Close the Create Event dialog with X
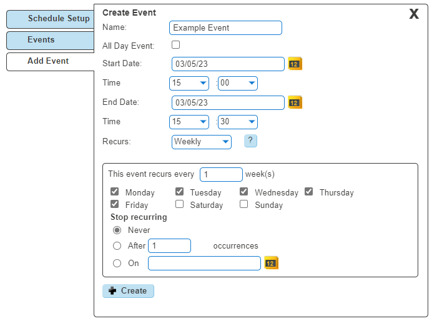 pyautogui.click(x=414, y=14)
